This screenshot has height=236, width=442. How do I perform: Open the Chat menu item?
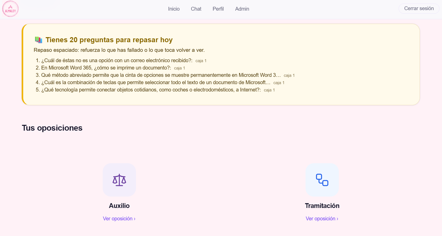(196, 9)
